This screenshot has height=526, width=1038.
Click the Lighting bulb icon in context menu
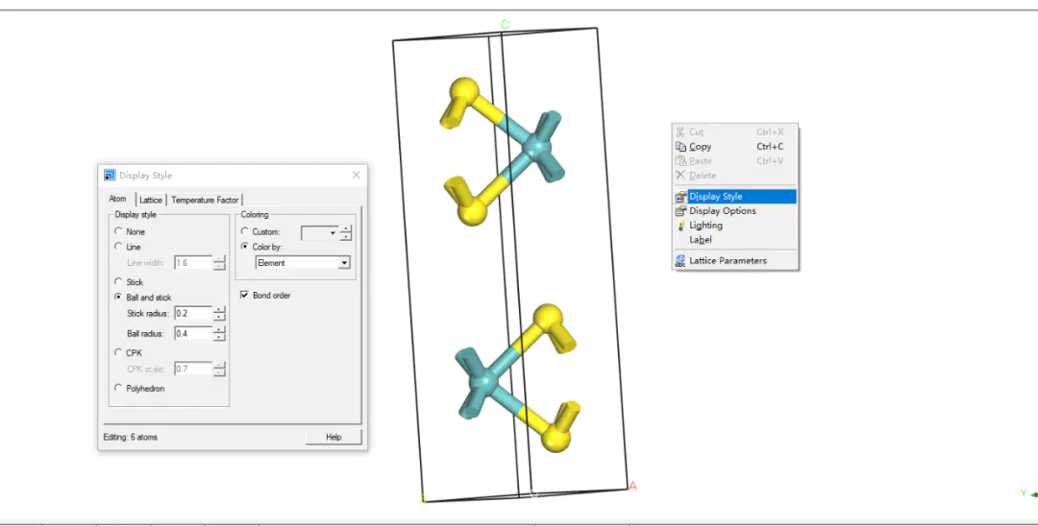click(x=680, y=226)
